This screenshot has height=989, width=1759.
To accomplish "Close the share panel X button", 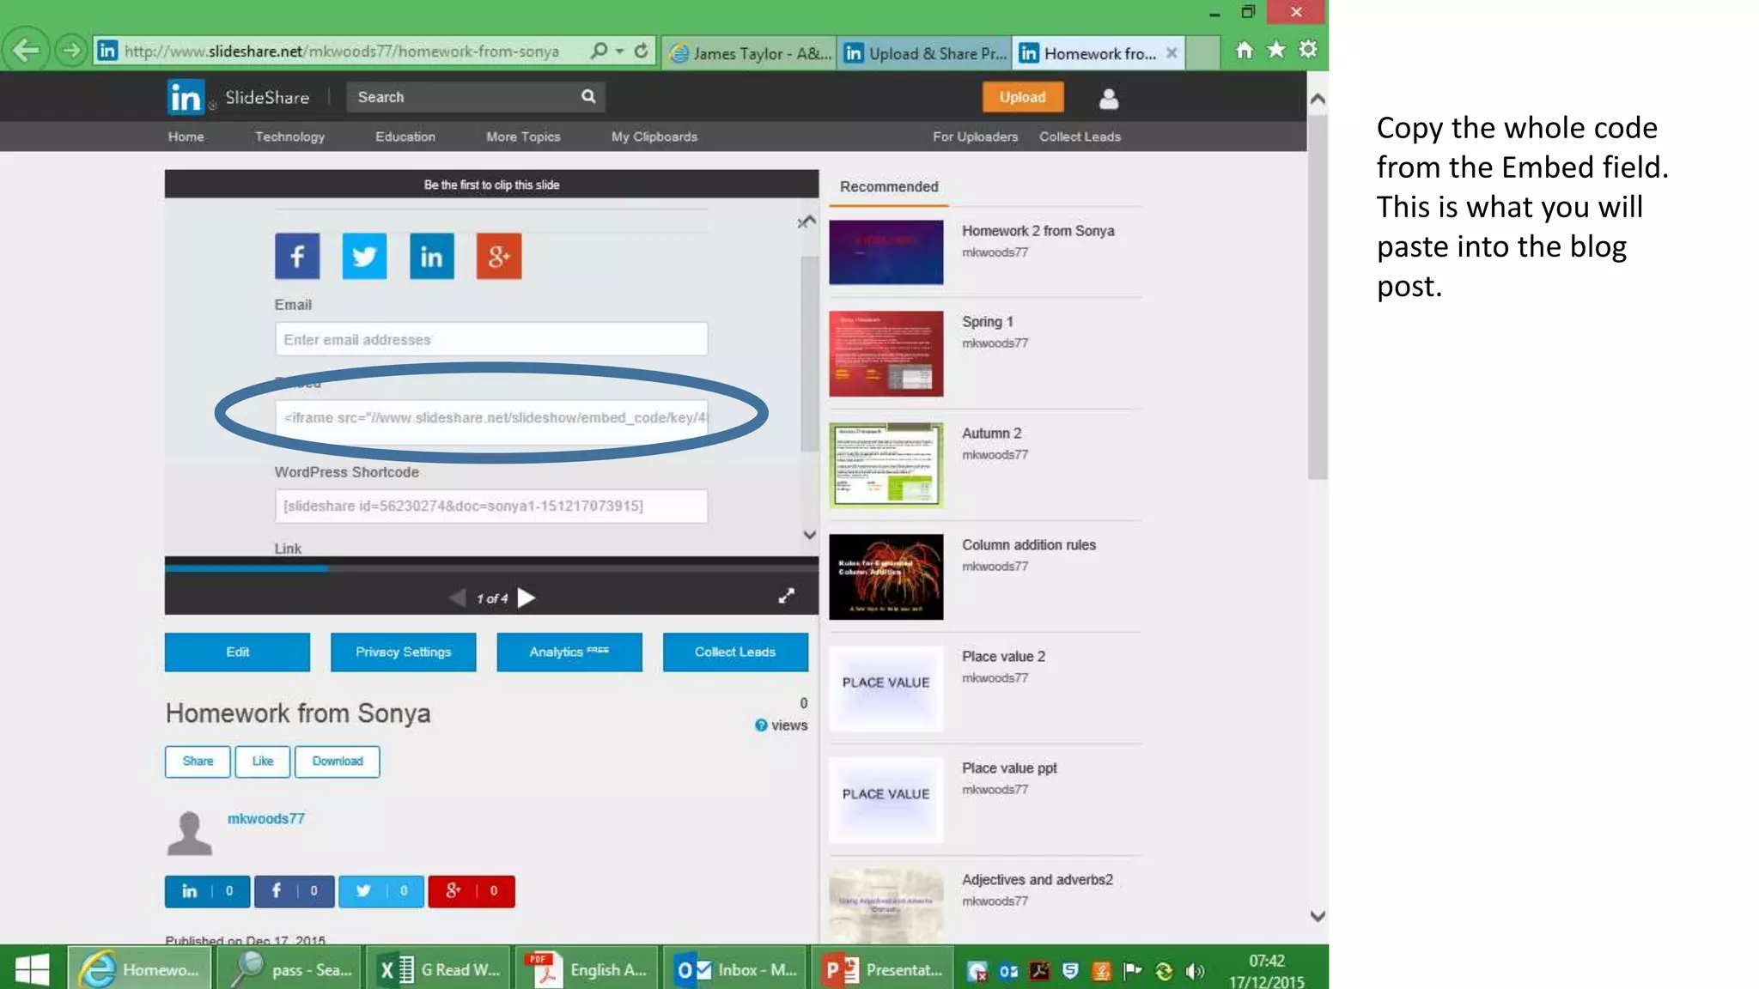I will coord(803,223).
